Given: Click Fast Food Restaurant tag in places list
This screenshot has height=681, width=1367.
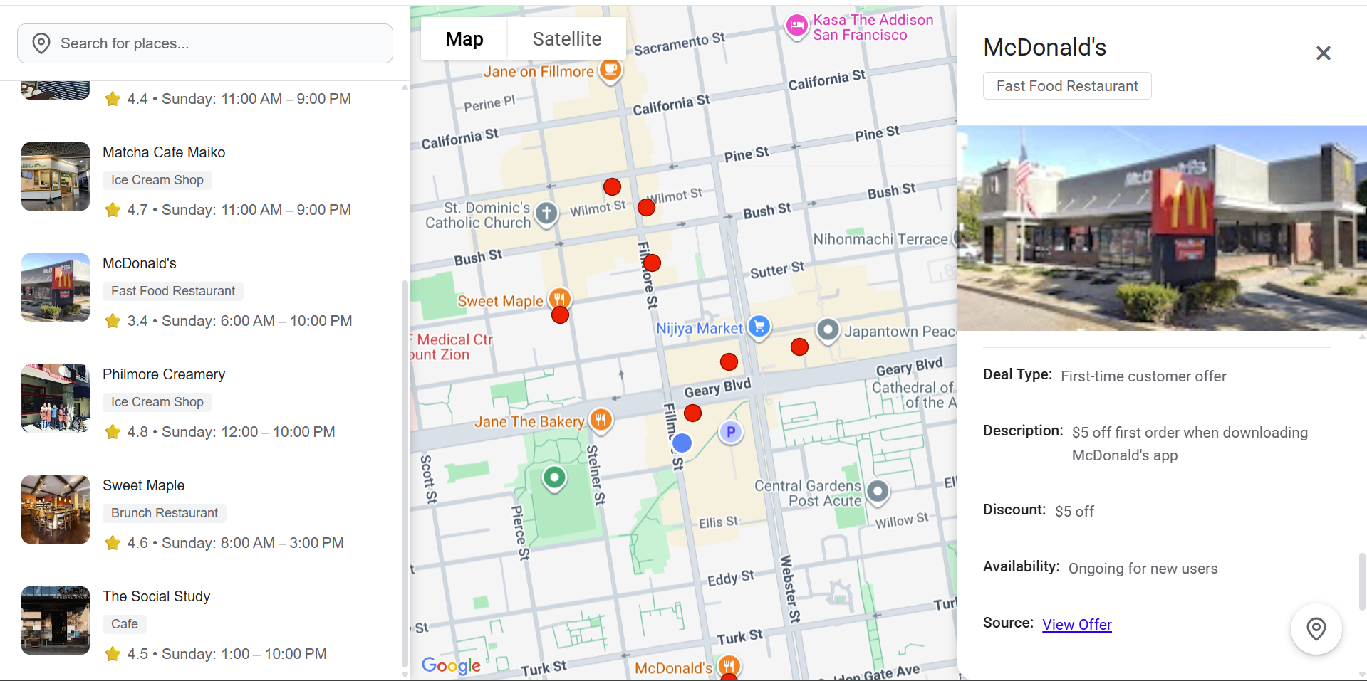Looking at the screenshot, I should (x=173, y=291).
